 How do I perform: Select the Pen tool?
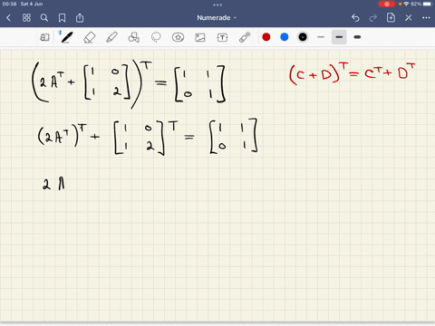[x=66, y=37]
